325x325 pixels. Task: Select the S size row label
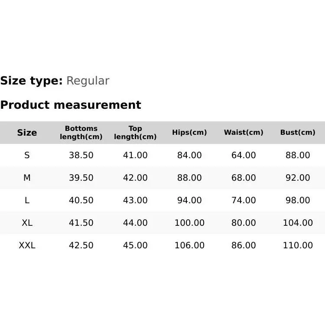27,155
